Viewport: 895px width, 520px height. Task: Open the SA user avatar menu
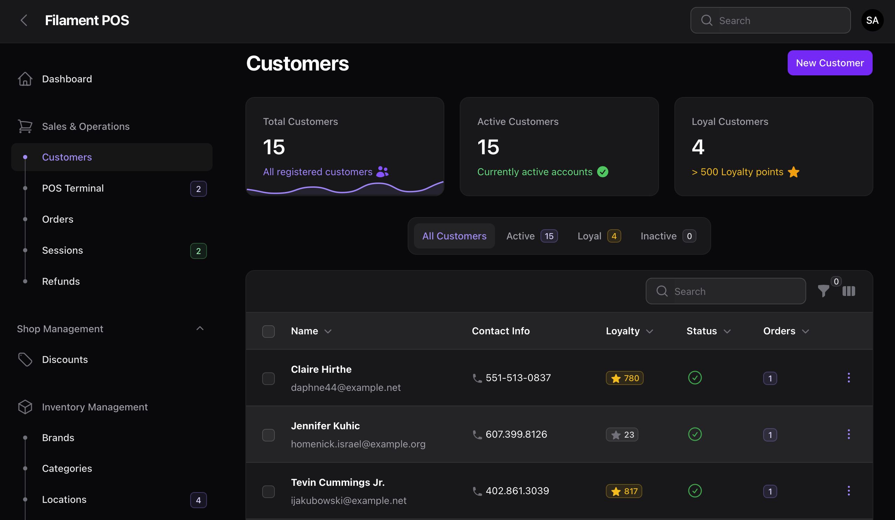point(872,20)
